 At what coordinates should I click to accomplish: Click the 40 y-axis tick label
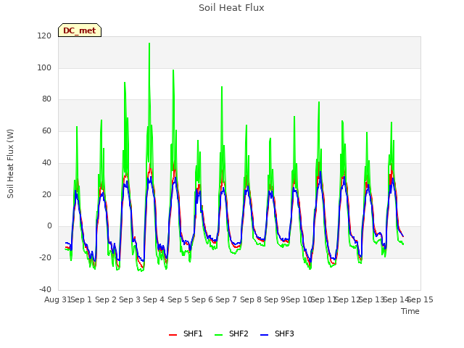pos(46,162)
